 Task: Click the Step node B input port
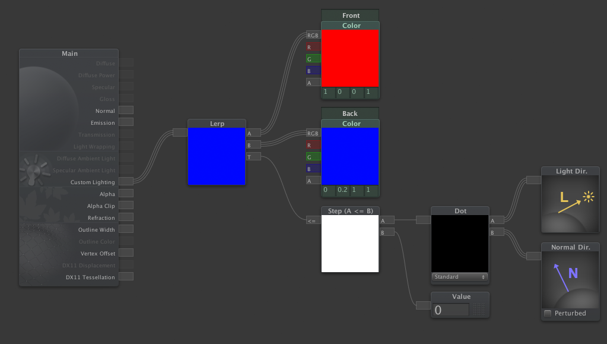[x=386, y=232]
